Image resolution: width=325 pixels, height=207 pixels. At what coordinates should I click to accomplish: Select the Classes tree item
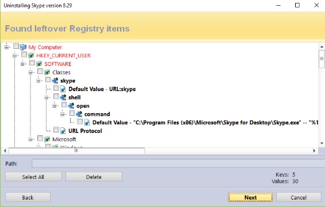[61, 72]
